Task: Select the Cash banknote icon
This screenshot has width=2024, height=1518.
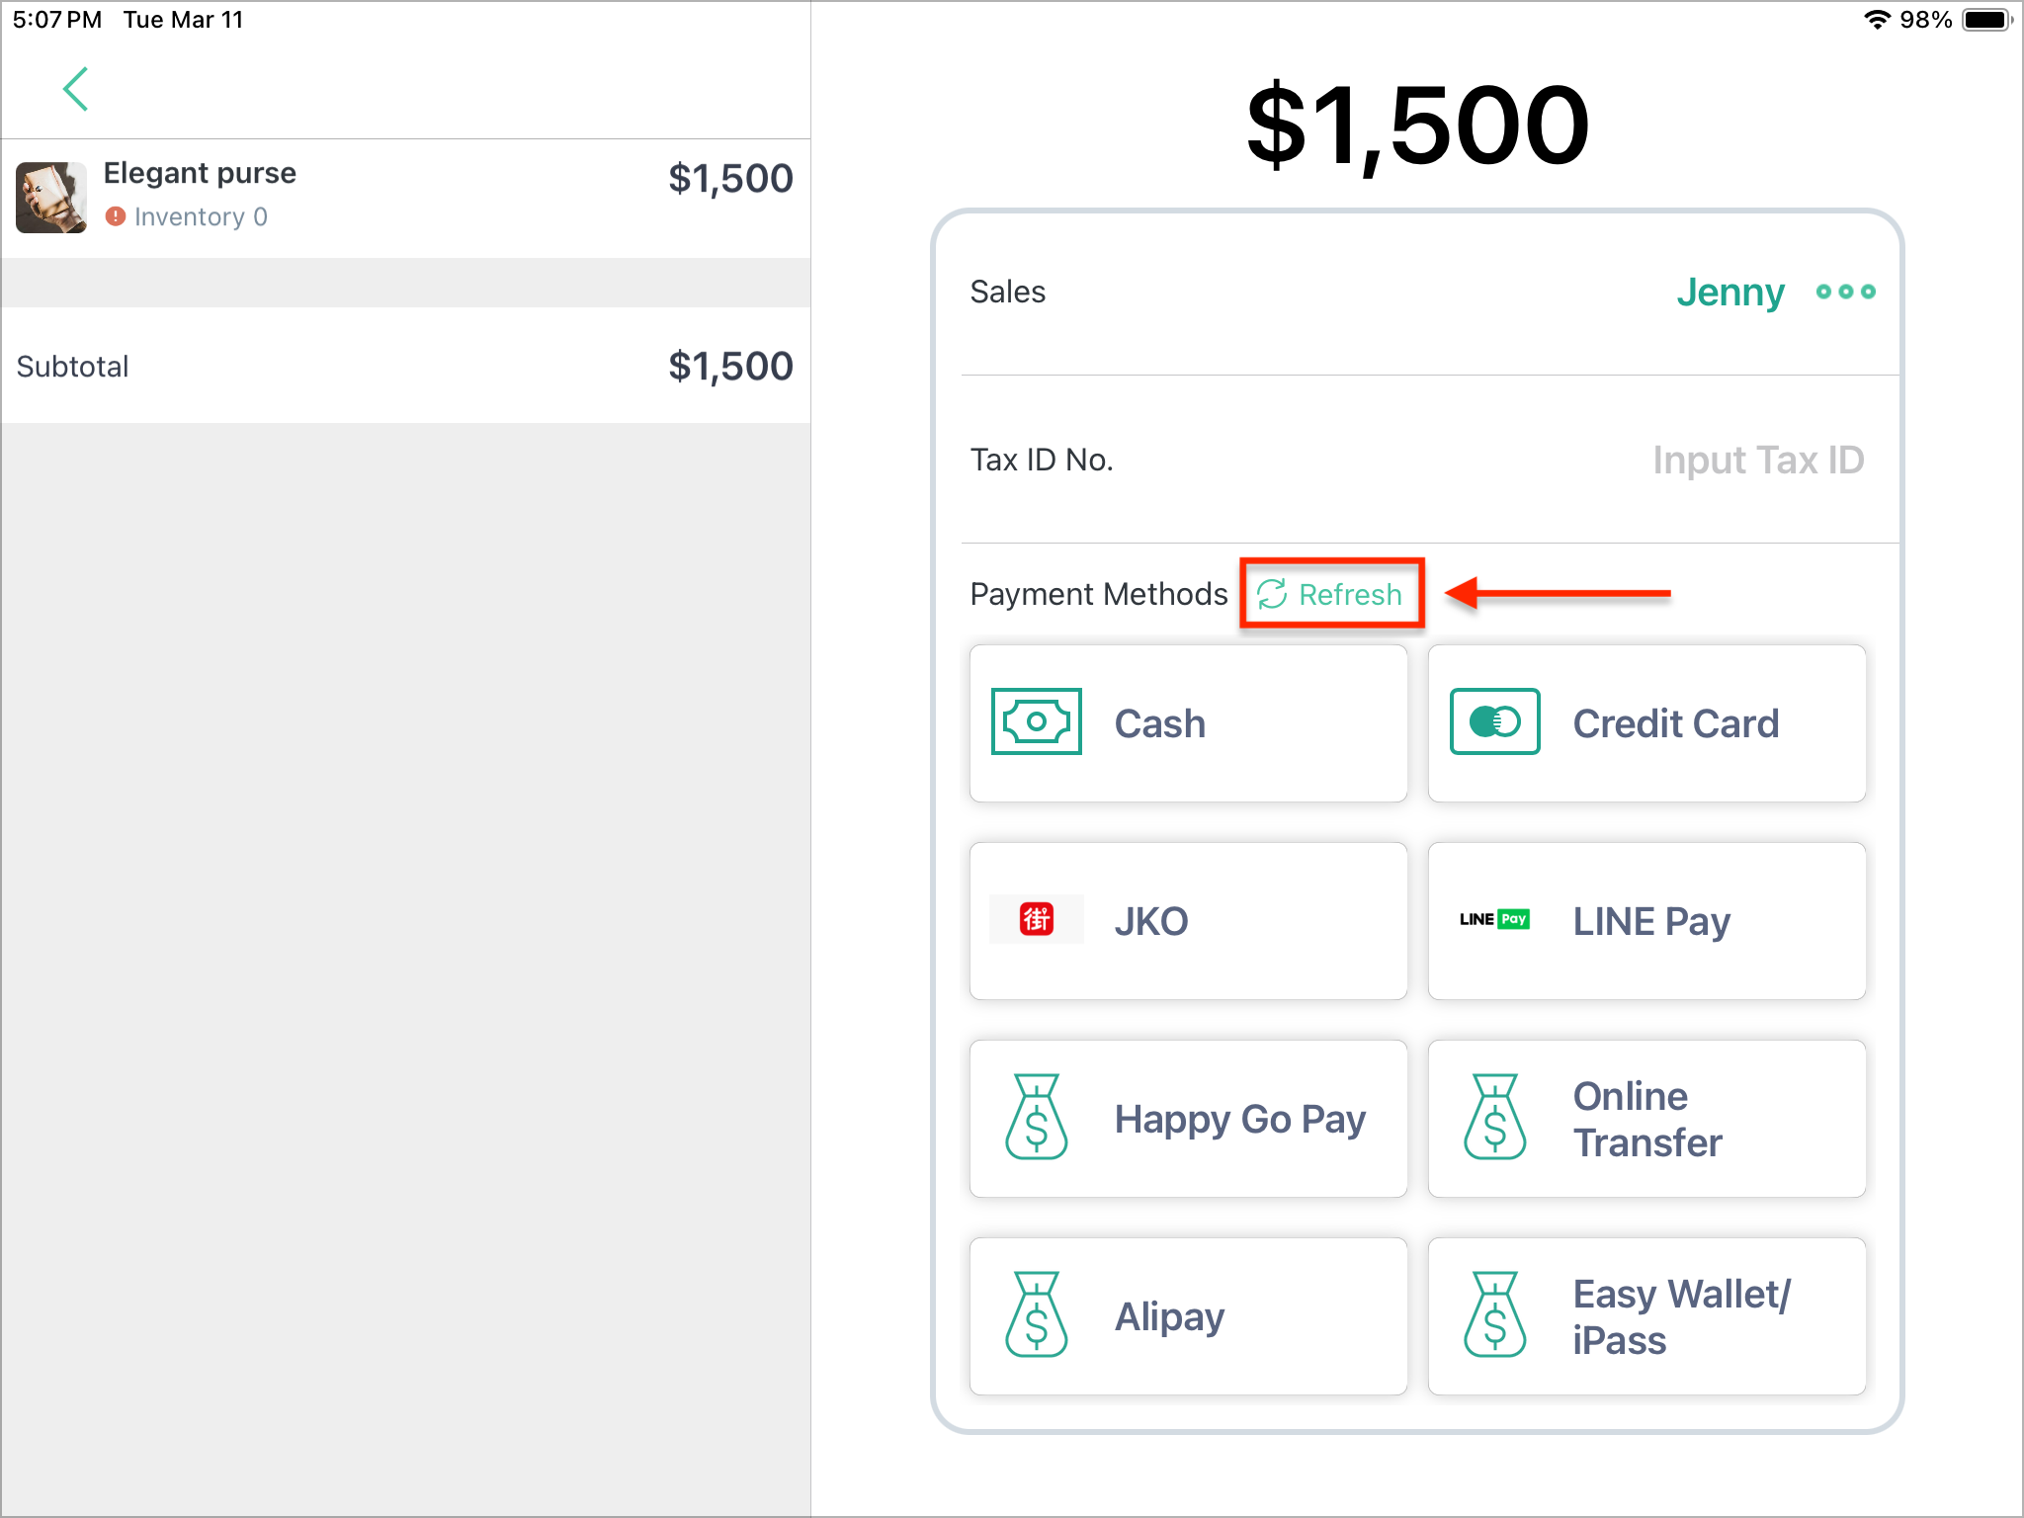Action: [1036, 721]
